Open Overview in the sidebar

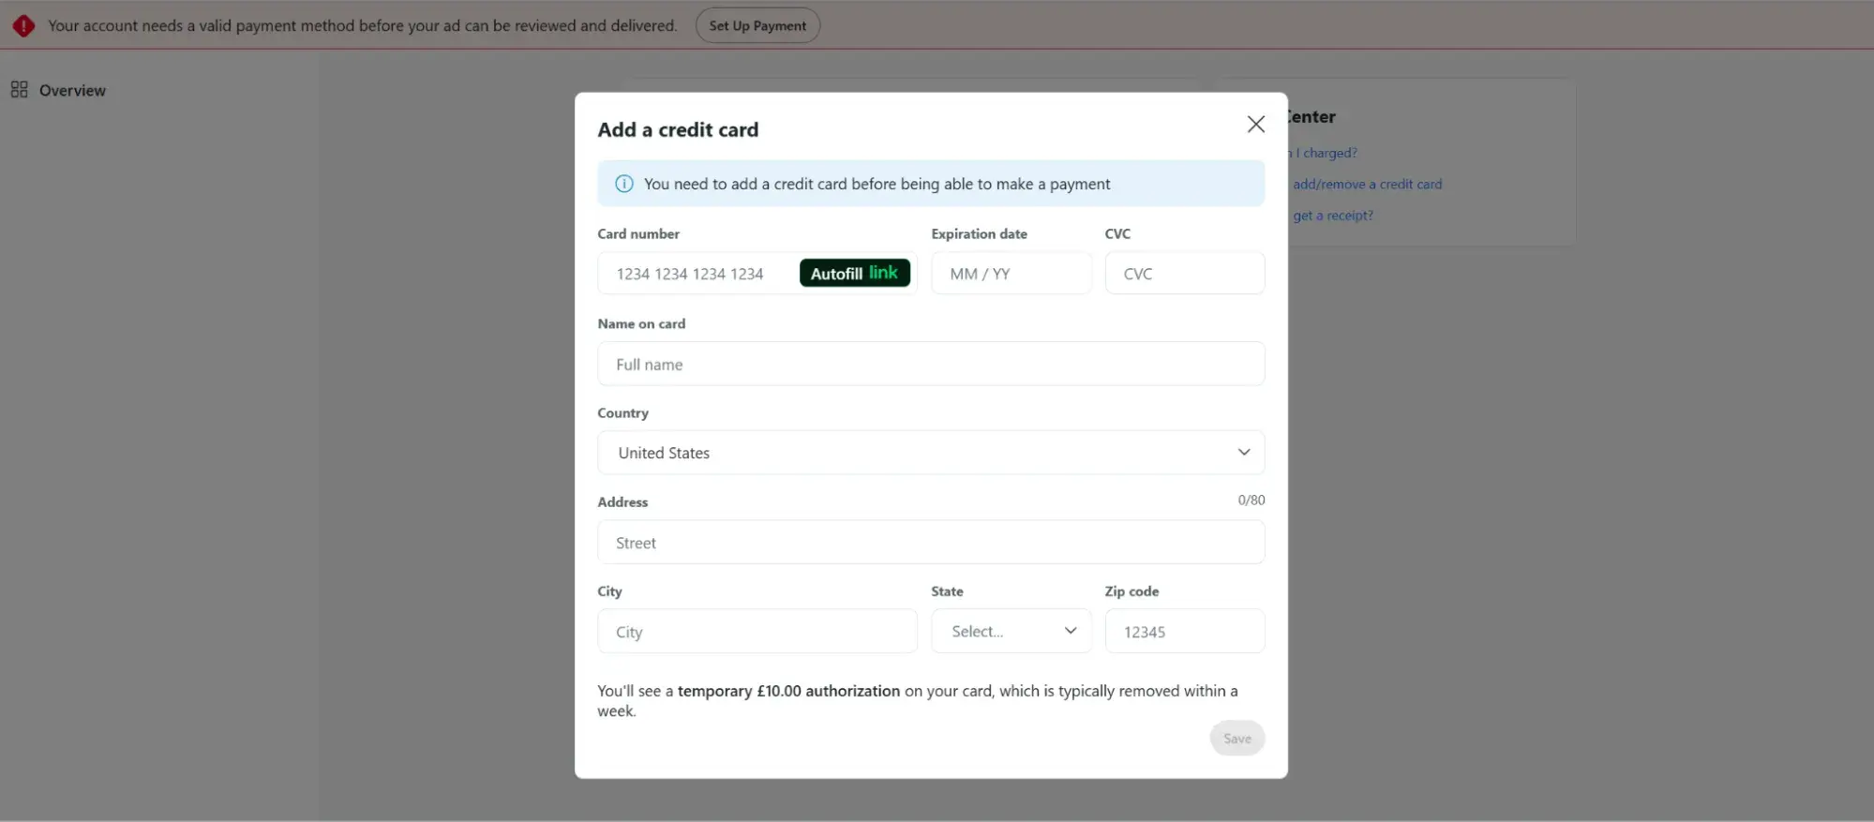72,90
